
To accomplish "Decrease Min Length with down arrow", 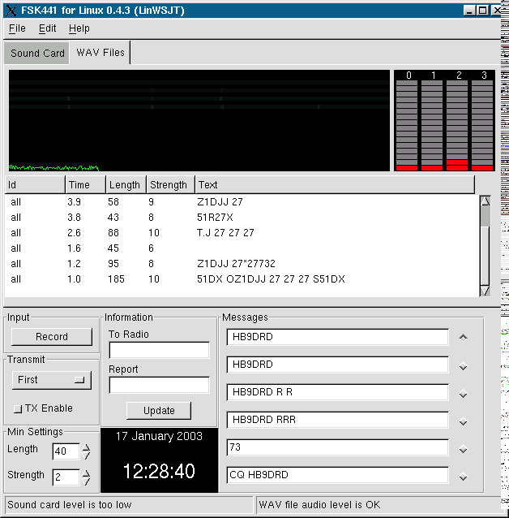I will point(86,455).
